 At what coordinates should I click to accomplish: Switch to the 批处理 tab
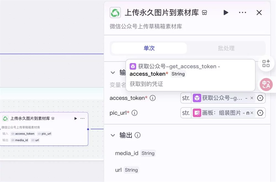[226, 48]
